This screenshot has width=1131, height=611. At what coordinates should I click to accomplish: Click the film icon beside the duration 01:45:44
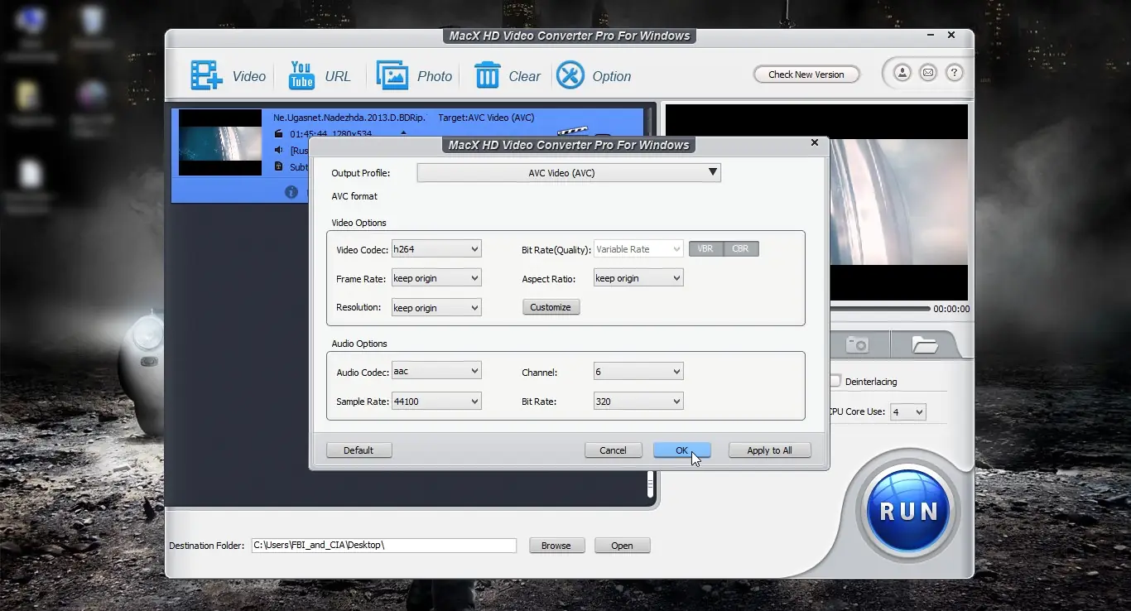pos(279,133)
